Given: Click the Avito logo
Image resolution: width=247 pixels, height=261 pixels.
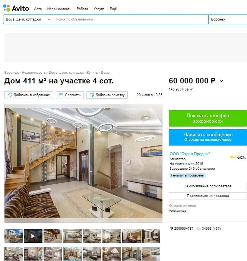Looking at the screenshot, I should (16, 8).
